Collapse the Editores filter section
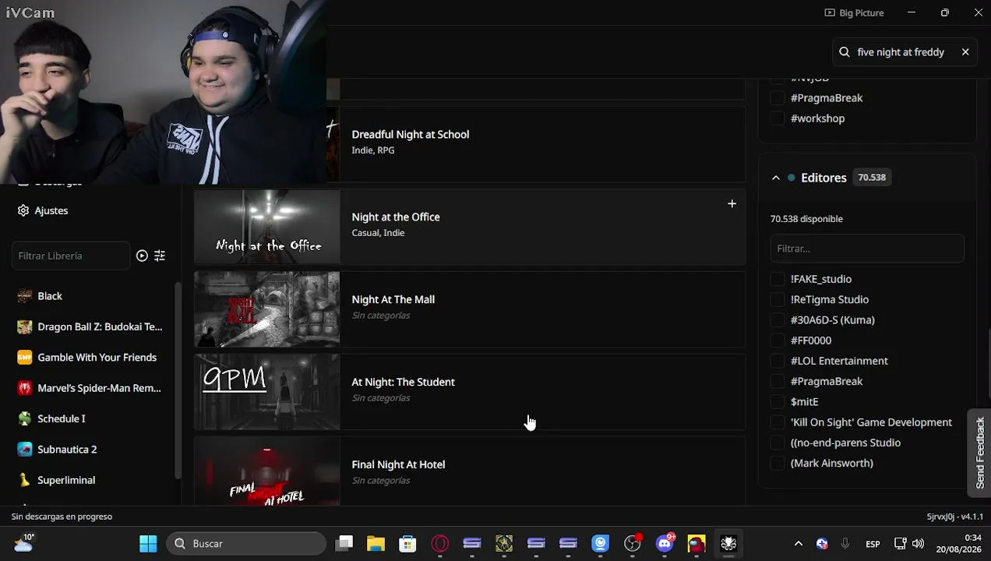The height and width of the screenshot is (561, 991). (x=776, y=178)
